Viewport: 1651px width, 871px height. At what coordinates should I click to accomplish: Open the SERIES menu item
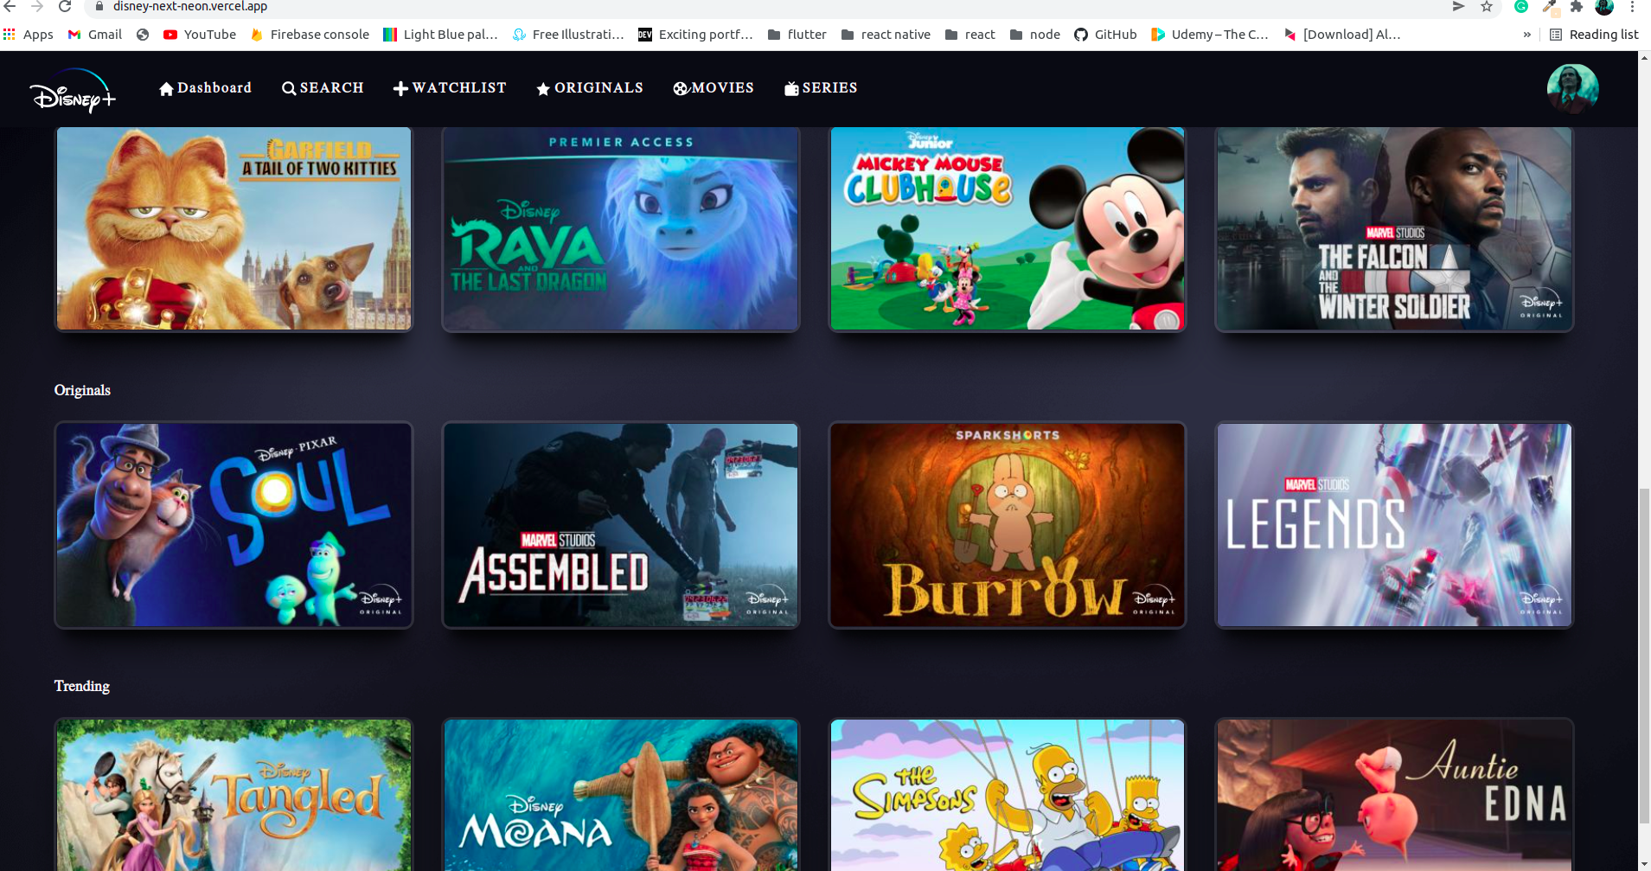click(821, 88)
